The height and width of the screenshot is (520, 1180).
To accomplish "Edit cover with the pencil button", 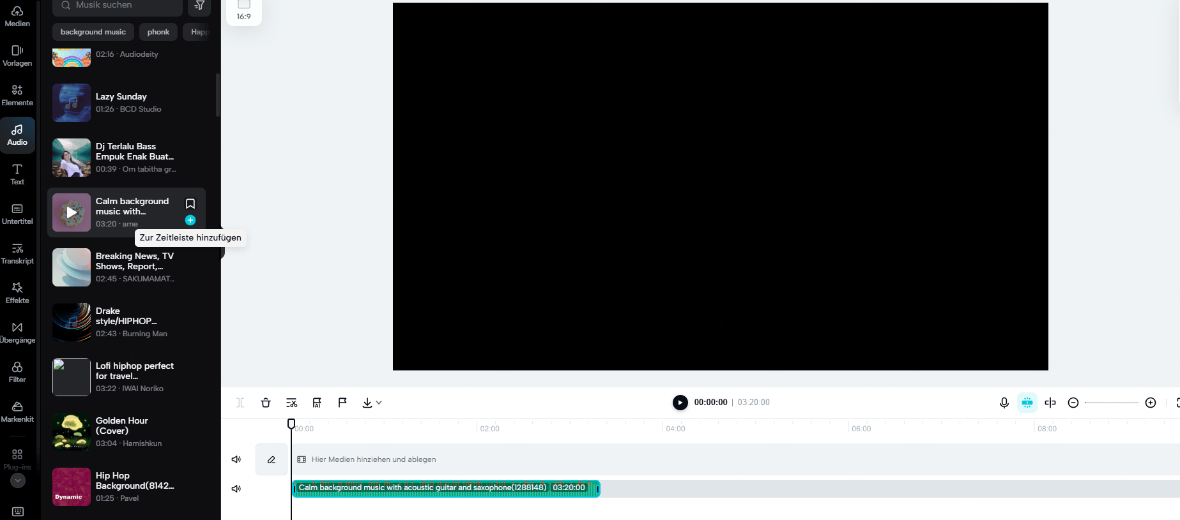I will coord(272,459).
